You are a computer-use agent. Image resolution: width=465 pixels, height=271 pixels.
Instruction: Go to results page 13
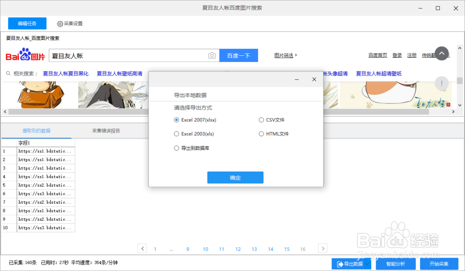[254, 249]
